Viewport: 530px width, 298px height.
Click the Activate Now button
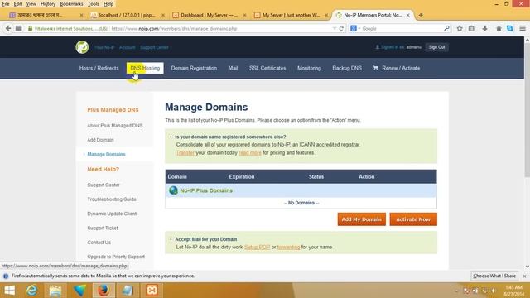pyautogui.click(x=413, y=219)
